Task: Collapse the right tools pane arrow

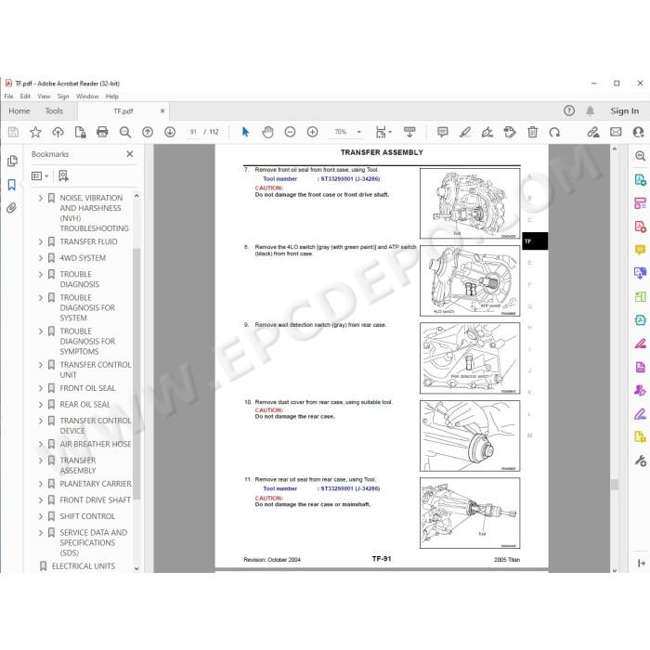Action: (x=641, y=563)
